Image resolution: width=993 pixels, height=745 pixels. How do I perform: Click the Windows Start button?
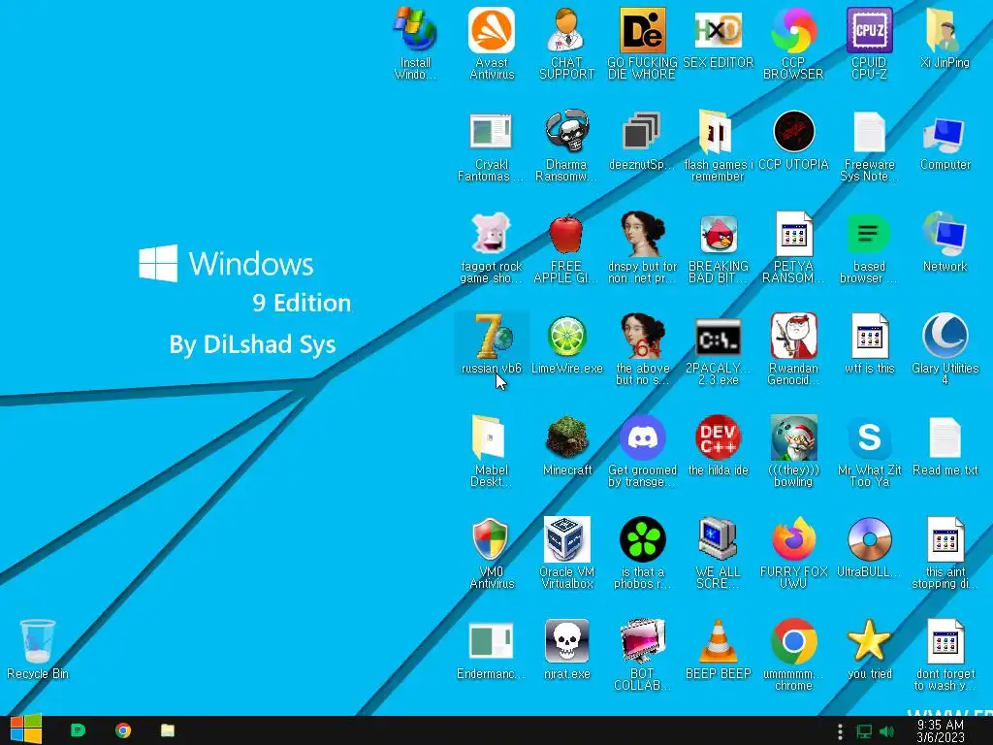pos(26,730)
